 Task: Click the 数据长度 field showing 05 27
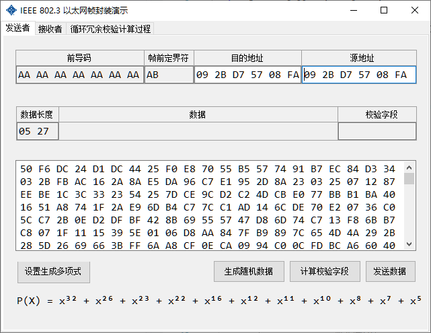pyautogui.click(x=38, y=131)
